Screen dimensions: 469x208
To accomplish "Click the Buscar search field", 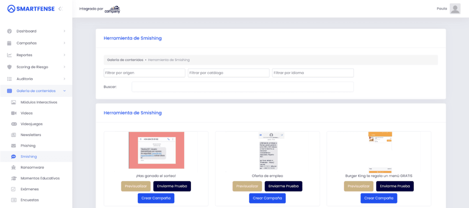I will (x=242, y=87).
